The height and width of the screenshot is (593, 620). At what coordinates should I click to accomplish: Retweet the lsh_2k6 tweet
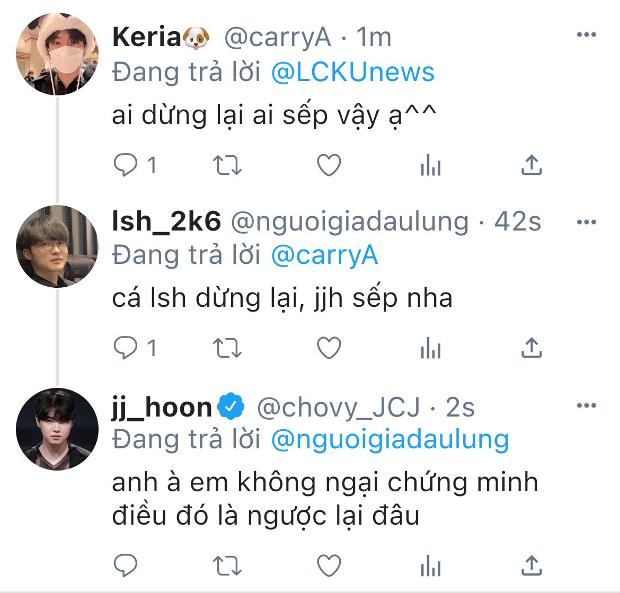click(x=227, y=348)
